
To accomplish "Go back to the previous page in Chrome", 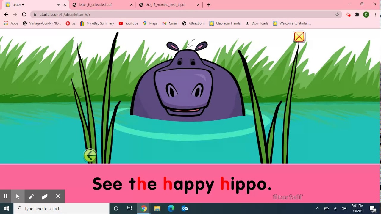I will (6, 14).
